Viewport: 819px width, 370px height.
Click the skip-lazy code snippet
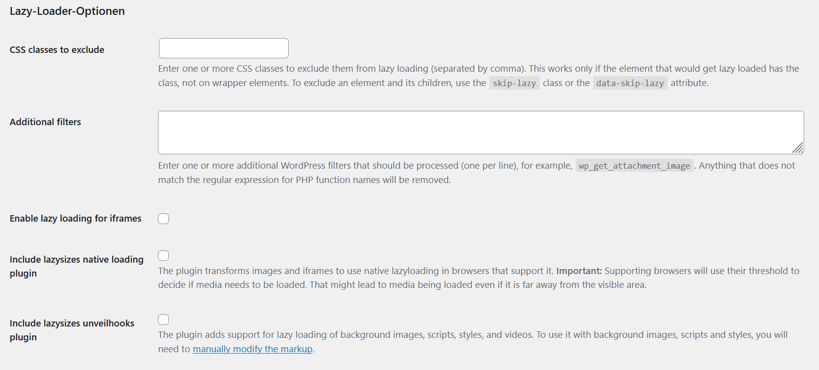[x=514, y=83]
